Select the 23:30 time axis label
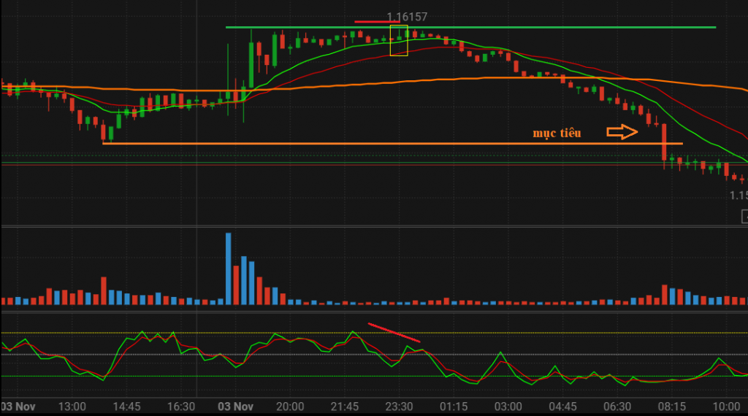Image resolution: width=748 pixels, height=416 pixels. click(x=399, y=407)
